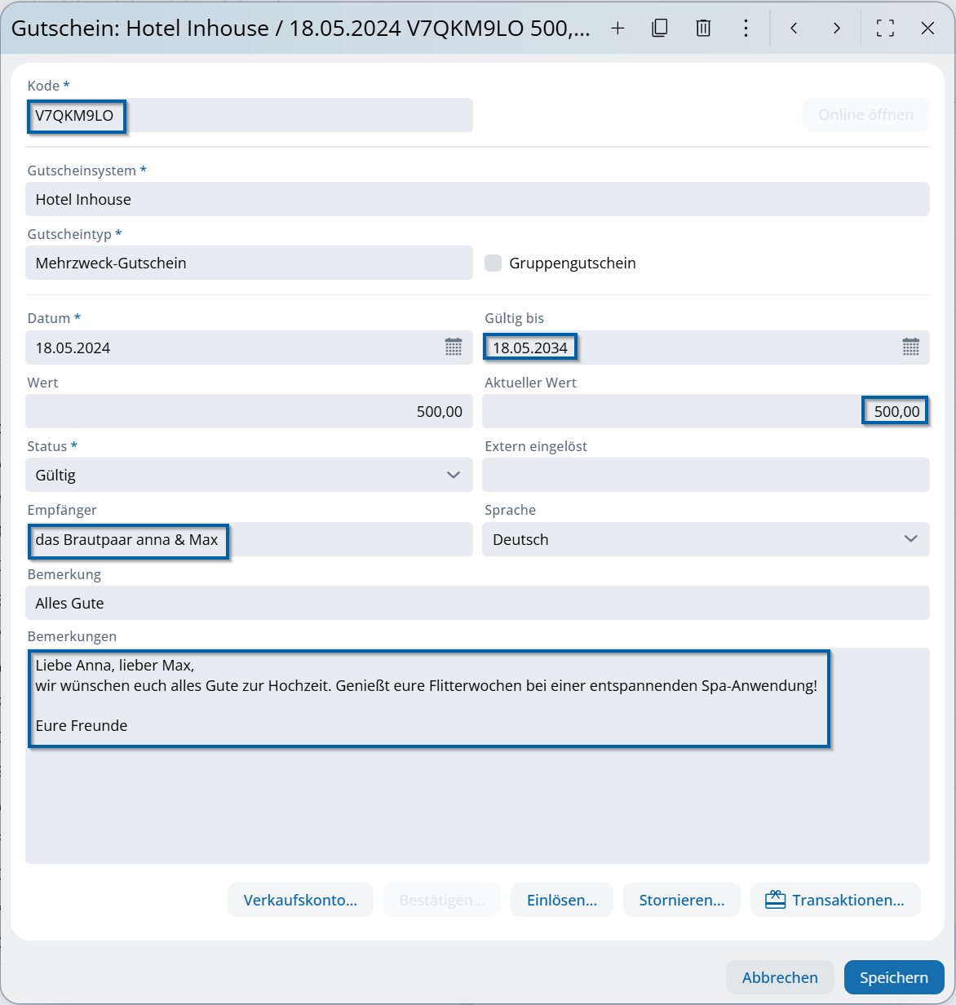Go to the previous voucher record
956x1005 pixels.
tap(794, 29)
